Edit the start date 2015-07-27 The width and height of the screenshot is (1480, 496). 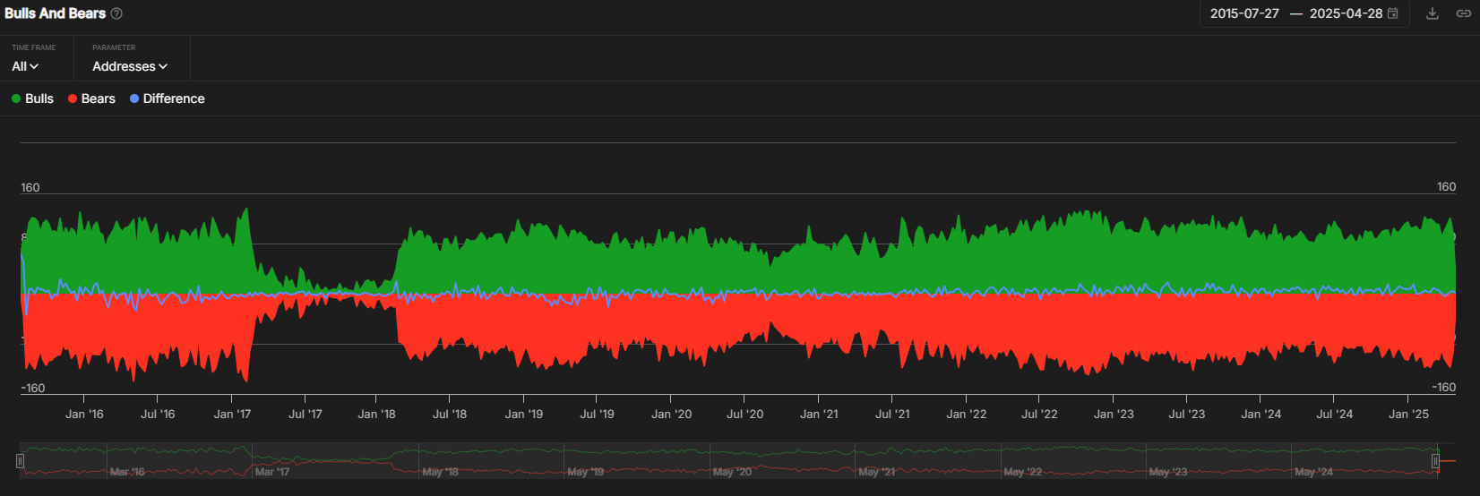tap(1244, 13)
